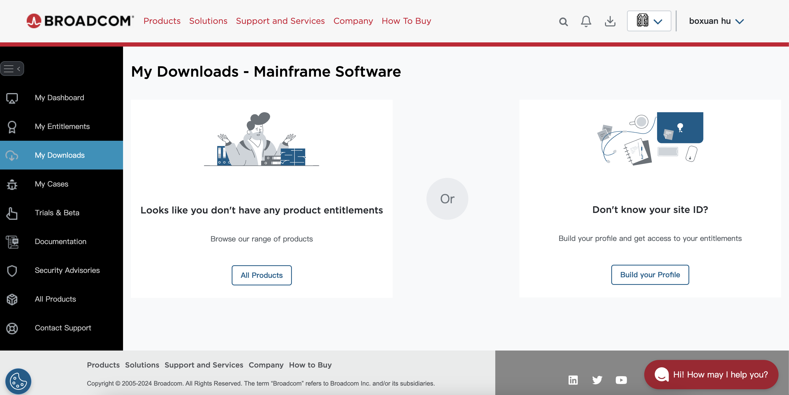Click the Broadcom logo

point(80,21)
